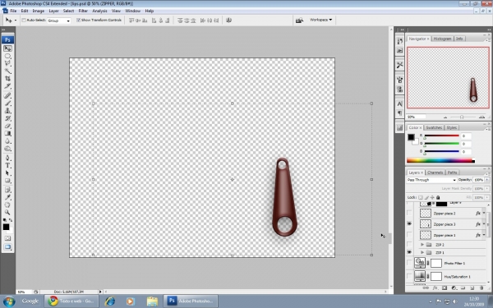
Task: Uncheck Show Transform Controls
Action: 79,20
